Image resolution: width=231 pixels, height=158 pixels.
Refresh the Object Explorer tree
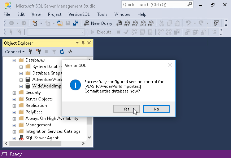coord(62,51)
